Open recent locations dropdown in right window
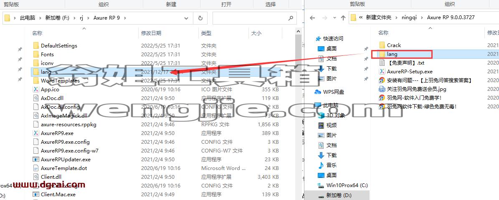The height and width of the screenshot is (200, 499). tap(334, 18)
